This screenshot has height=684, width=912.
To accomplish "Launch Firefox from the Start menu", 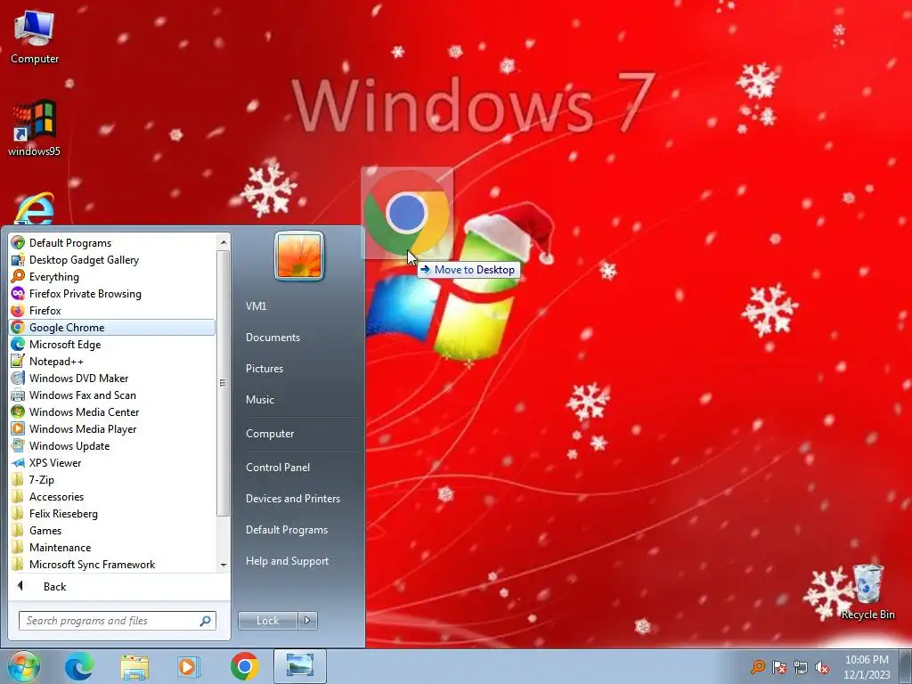I will pos(112,311).
